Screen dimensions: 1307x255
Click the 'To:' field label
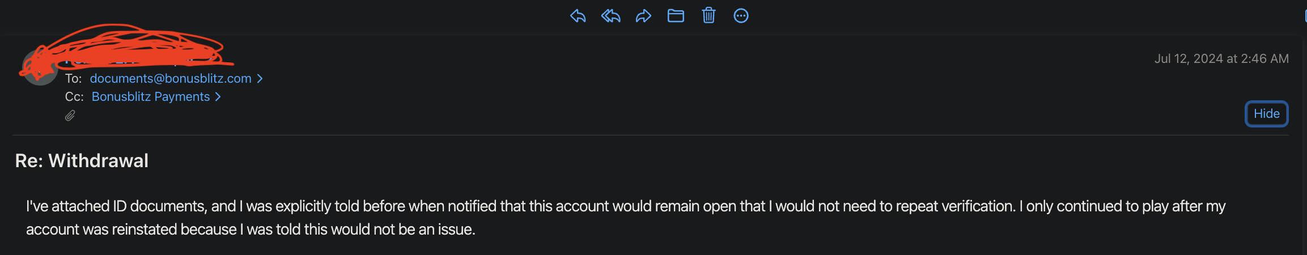(73, 79)
